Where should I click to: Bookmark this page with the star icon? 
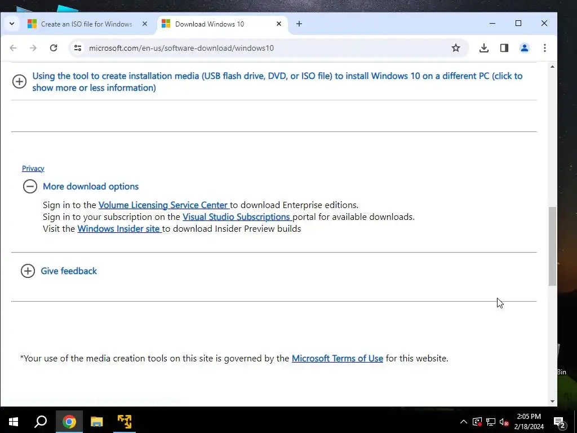[455, 48]
